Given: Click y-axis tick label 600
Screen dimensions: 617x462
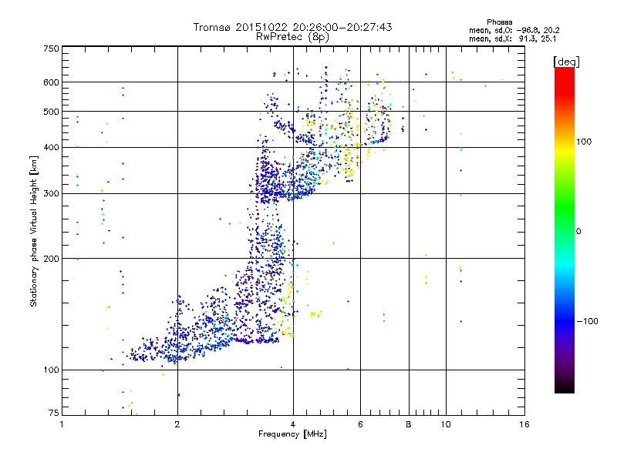Looking at the screenshot, I should (52, 82).
